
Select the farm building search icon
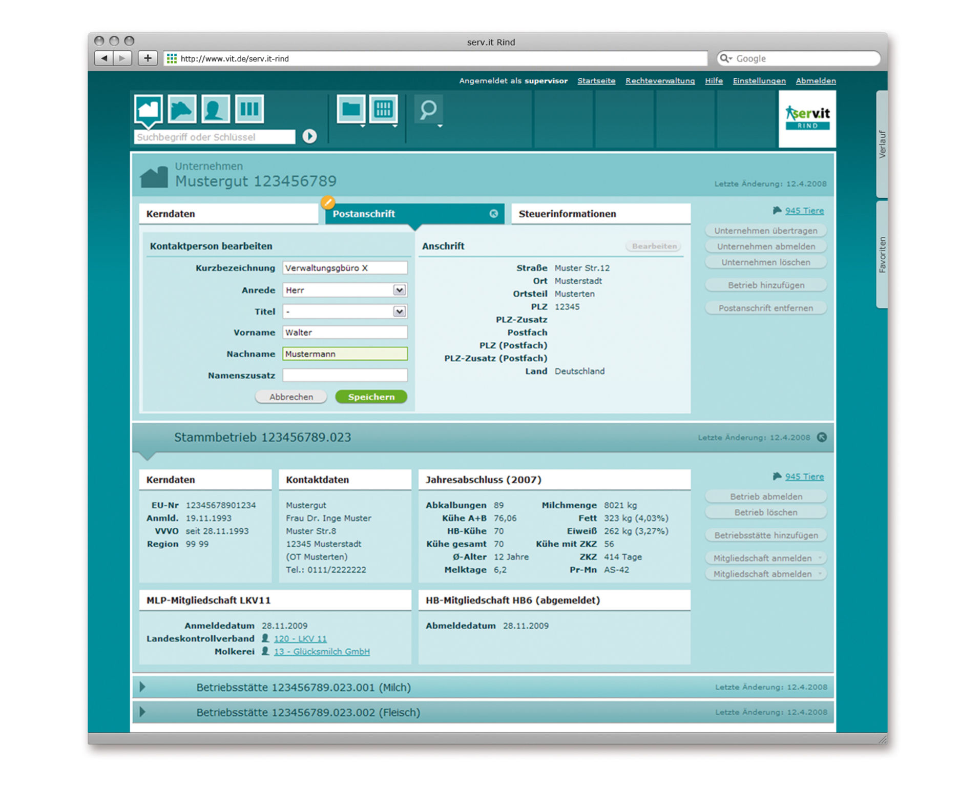(x=148, y=109)
